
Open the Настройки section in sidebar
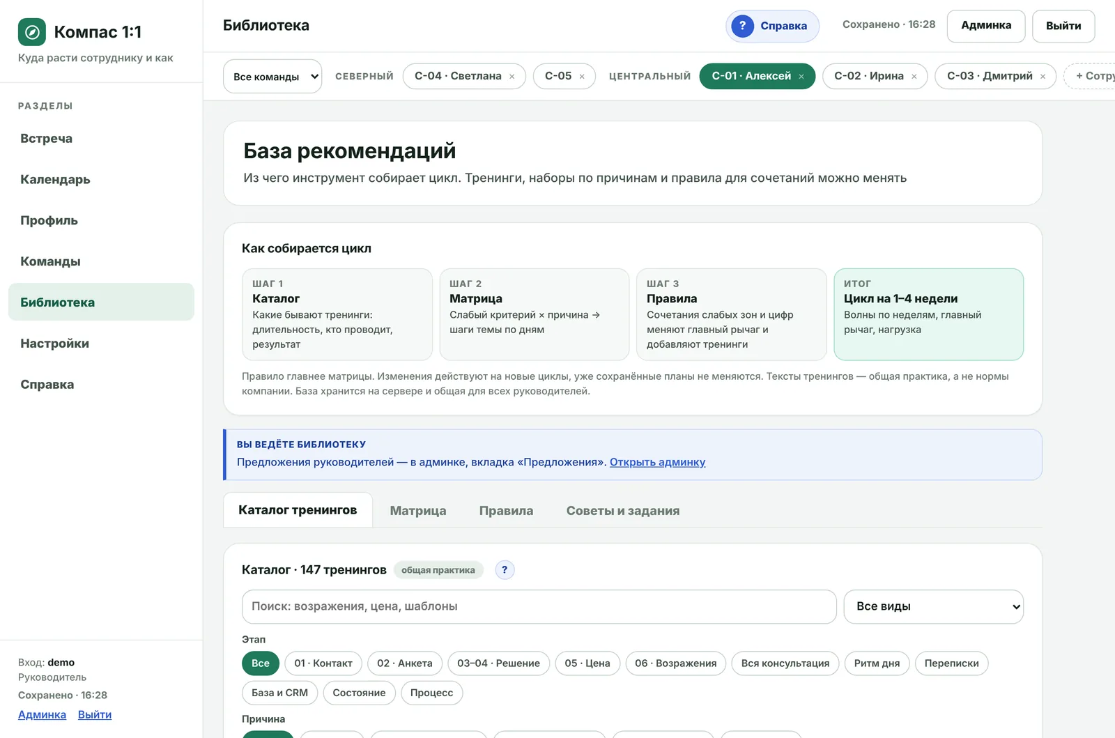pyautogui.click(x=101, y=343)
